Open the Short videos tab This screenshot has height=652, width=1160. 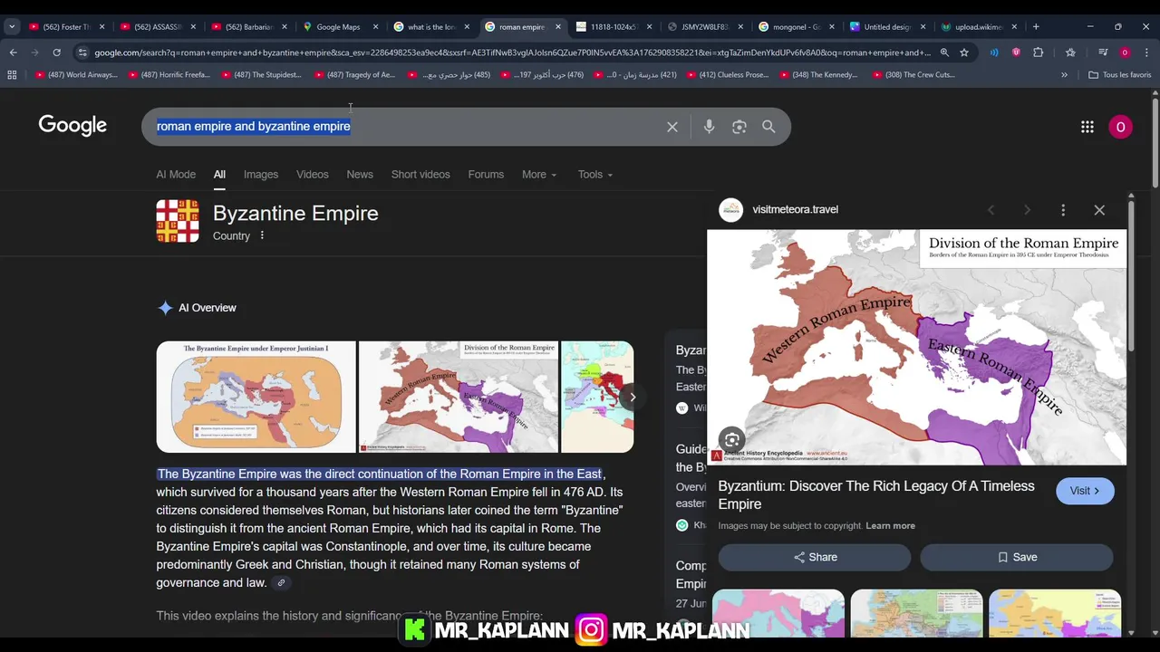pos(420,175)
